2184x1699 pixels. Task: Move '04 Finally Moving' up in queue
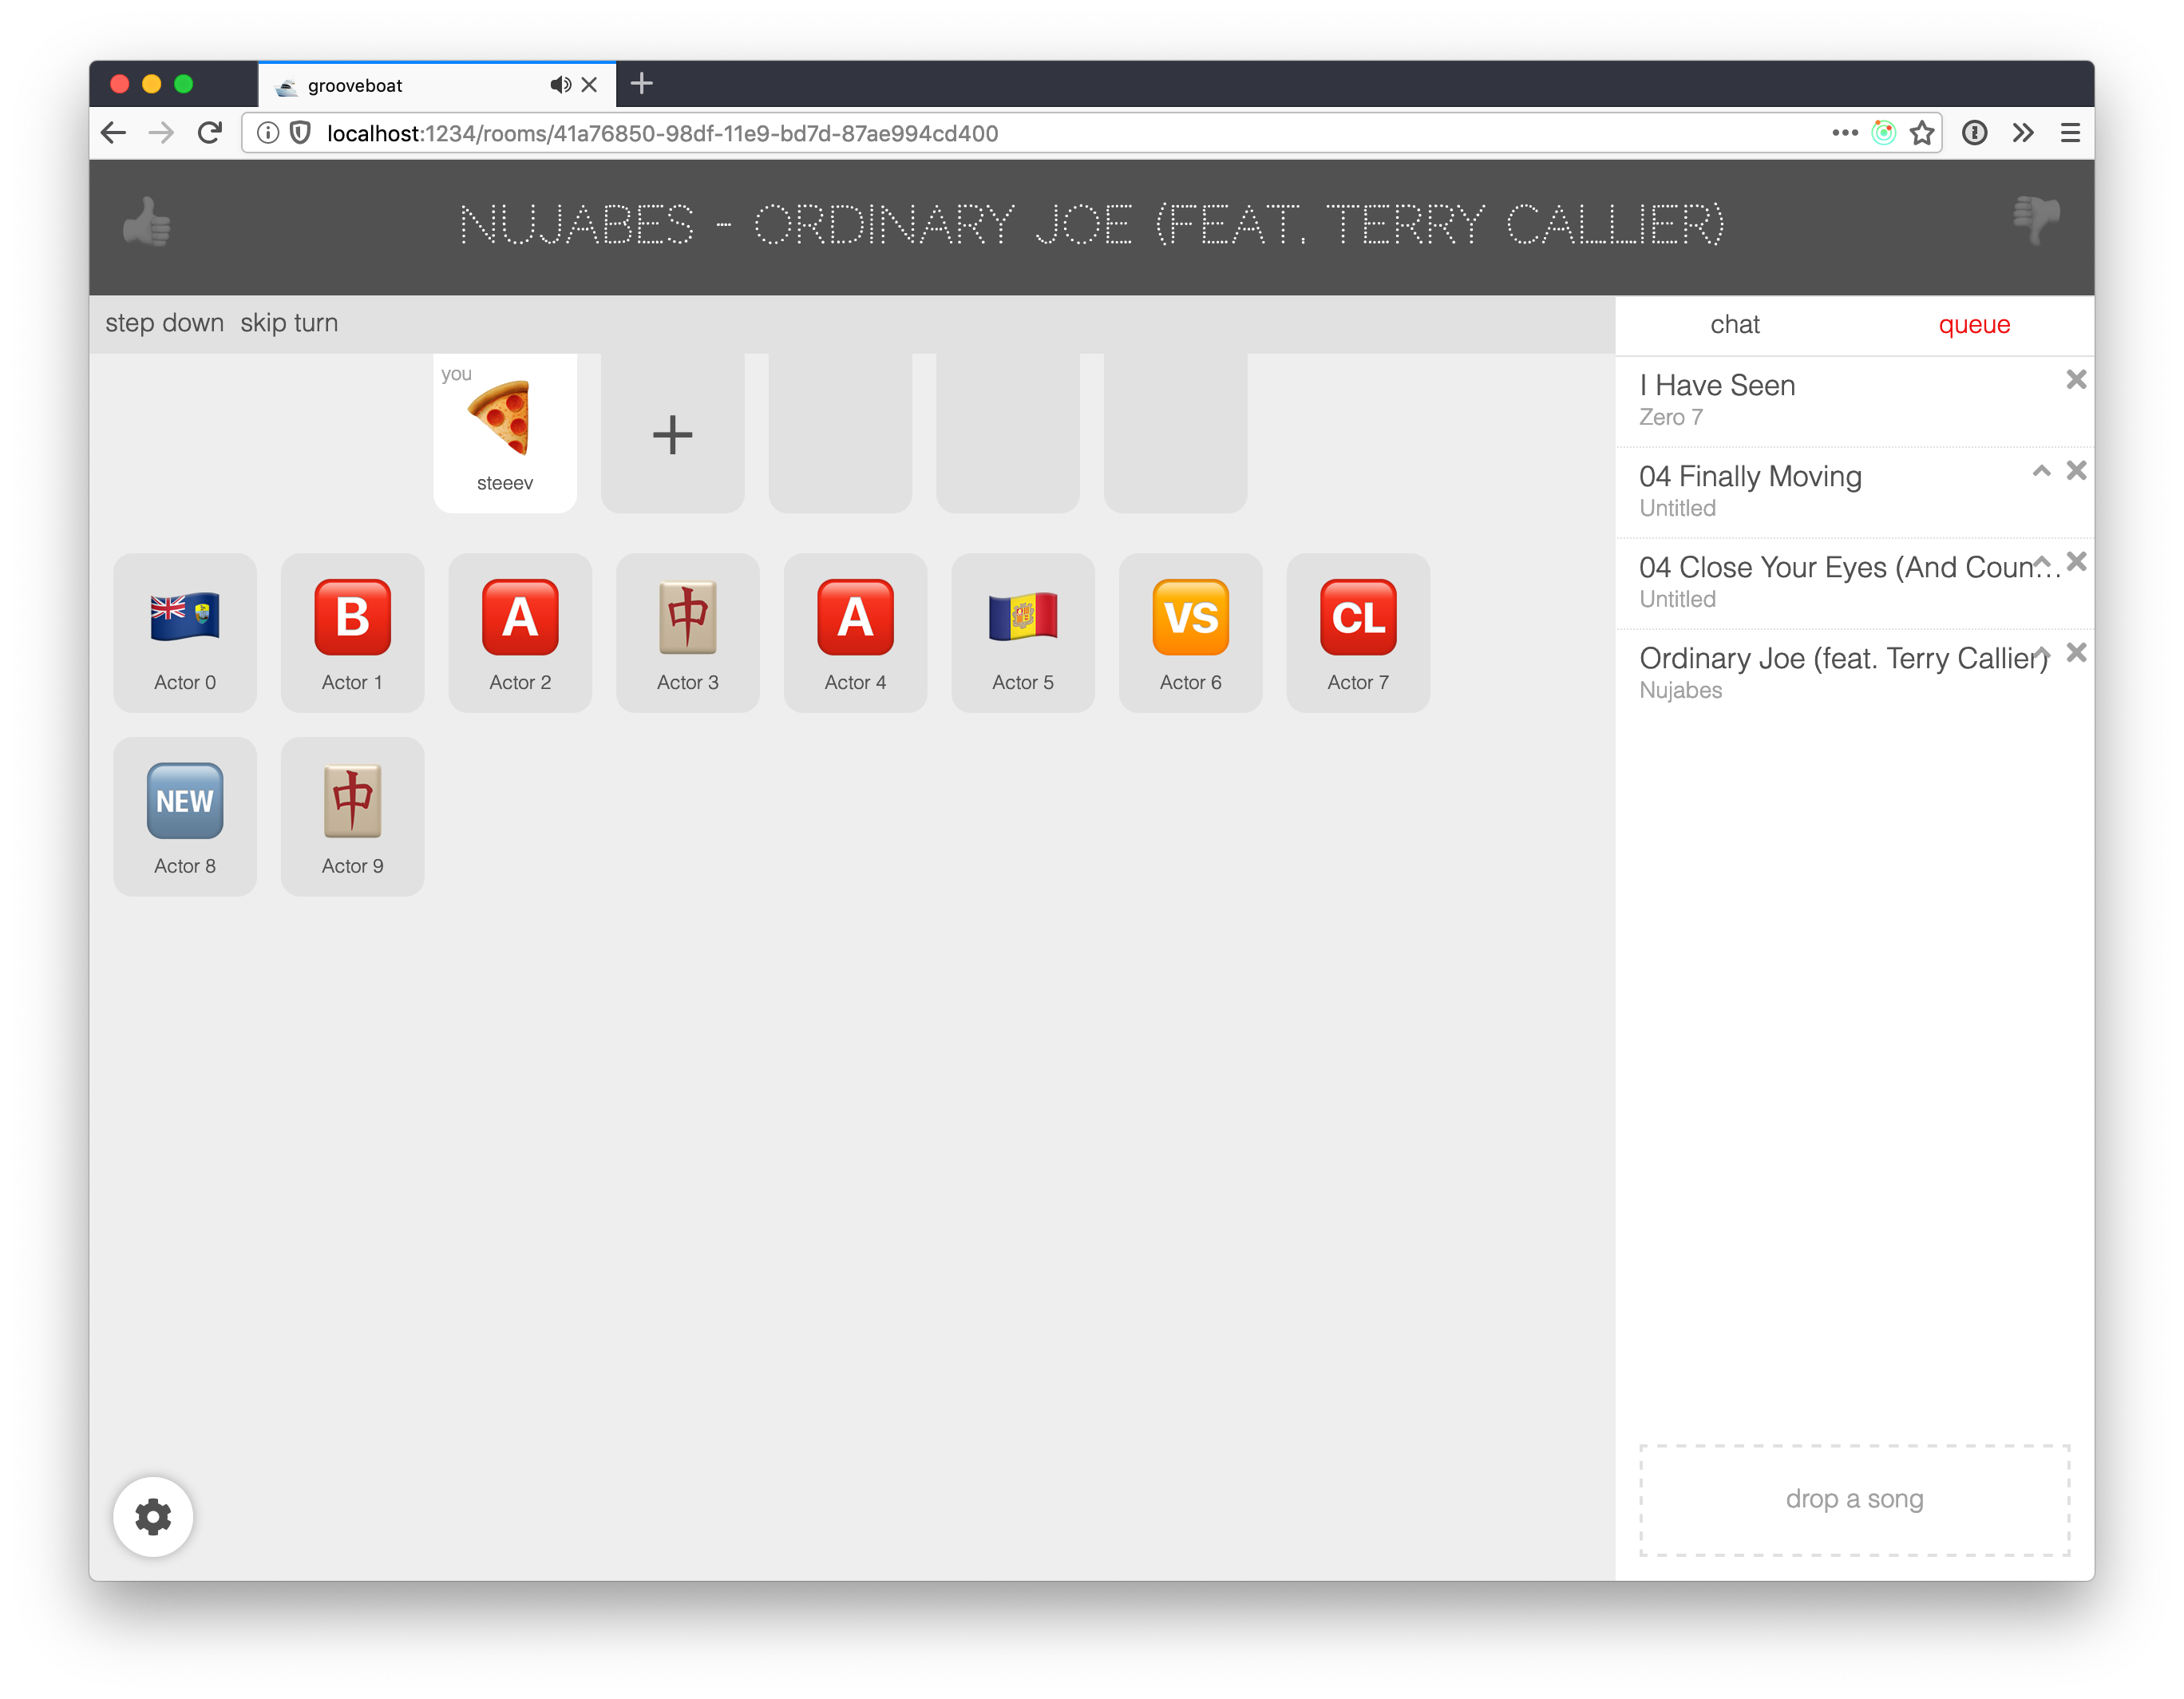click(2041, 471)
